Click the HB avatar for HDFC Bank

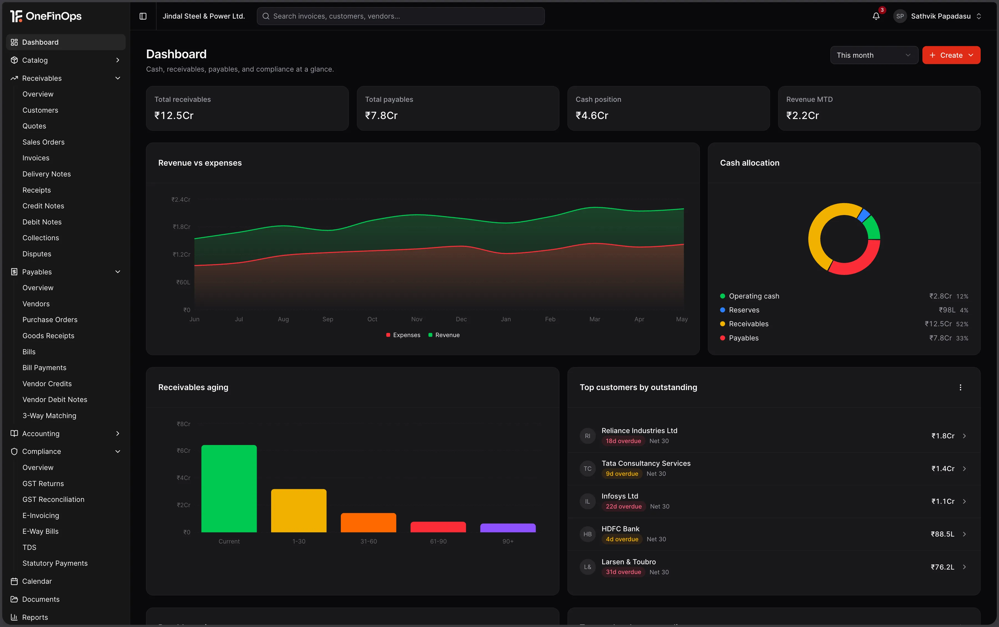(x=587, y=534)
